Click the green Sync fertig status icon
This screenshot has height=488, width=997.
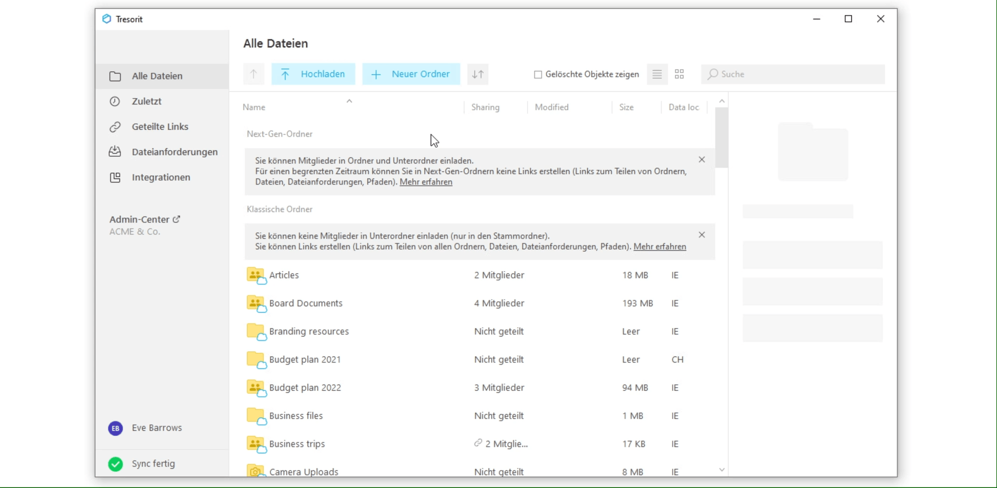coord(115,464)
